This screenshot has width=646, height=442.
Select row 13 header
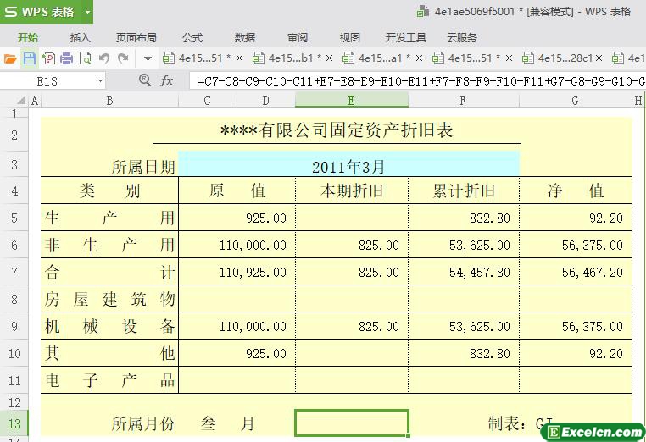click(x=14, y=423)
